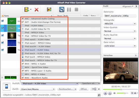Uncheck the last black-thumbnail file row checkbox
Image resolution: width=139 pixels, height=98 pixels.
[3, 50]
